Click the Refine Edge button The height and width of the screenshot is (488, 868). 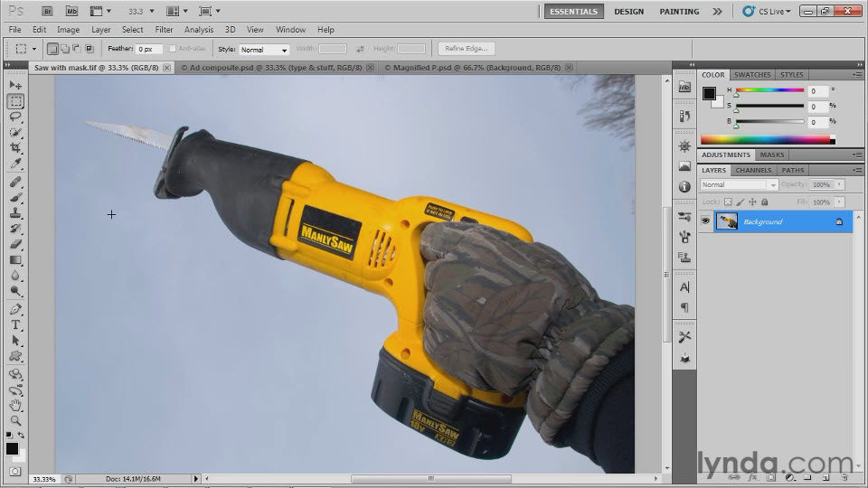467,49
